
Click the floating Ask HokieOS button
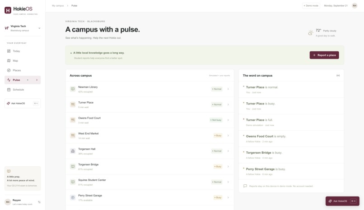[342, 201]
